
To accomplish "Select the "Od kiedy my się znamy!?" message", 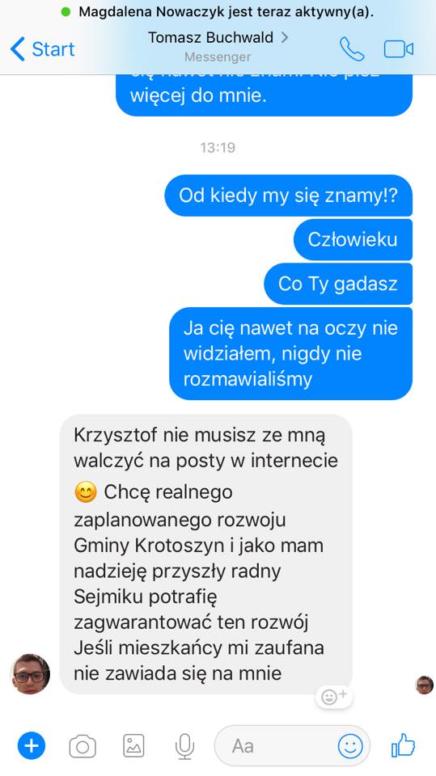I will point(288,196).
